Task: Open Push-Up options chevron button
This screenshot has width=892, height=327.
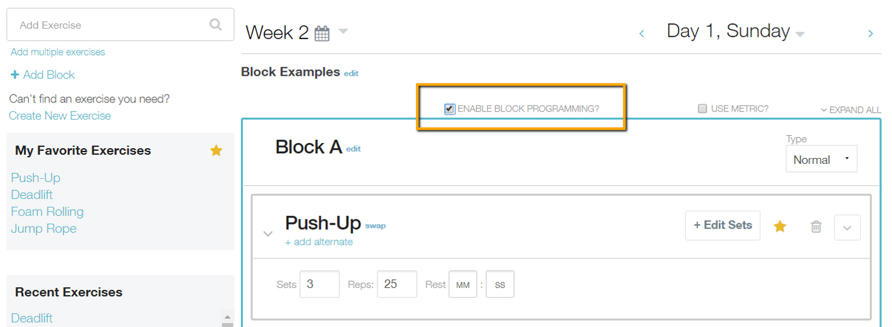Action: 848,228
